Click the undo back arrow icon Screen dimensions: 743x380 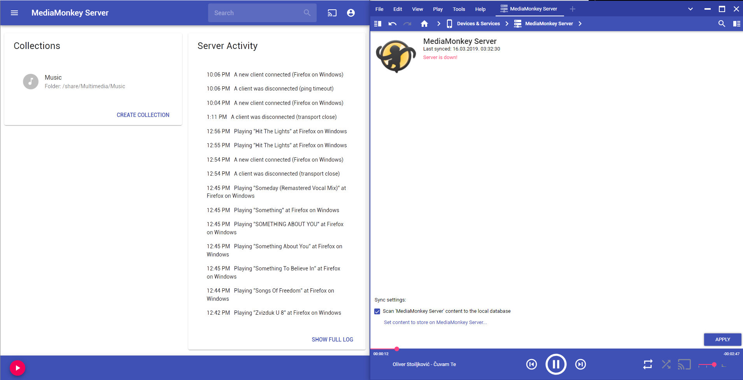(392, 24)
